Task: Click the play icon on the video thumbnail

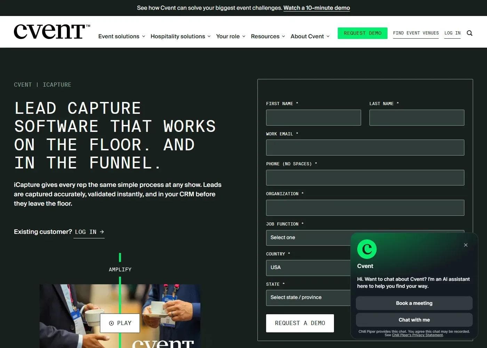Action: coord(111,323)
